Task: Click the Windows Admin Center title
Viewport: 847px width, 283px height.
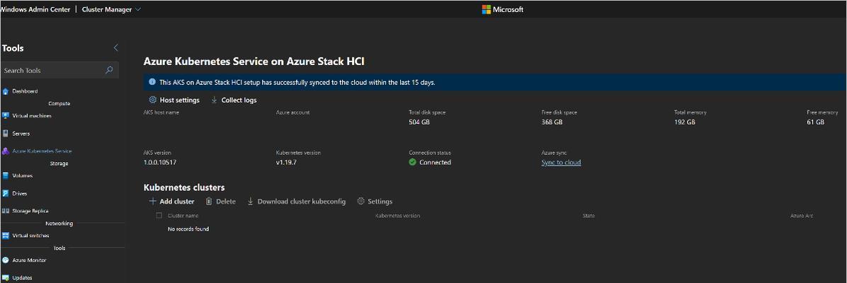Action: click(35, 9)
